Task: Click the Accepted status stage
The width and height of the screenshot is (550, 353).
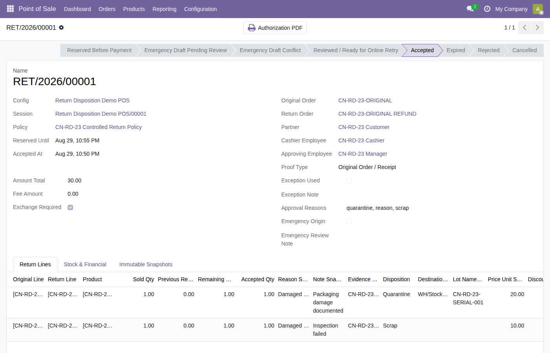Action: [422, 50]
